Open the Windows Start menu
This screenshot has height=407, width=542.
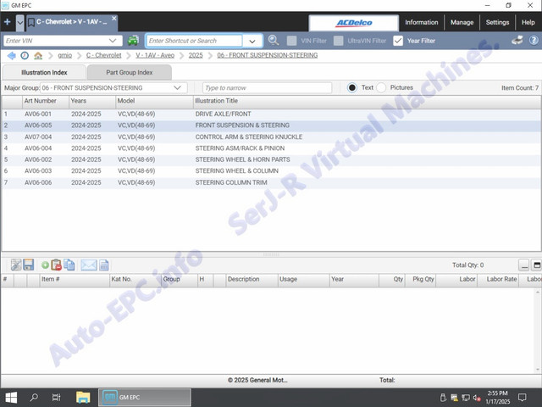[x=11, y=398]
